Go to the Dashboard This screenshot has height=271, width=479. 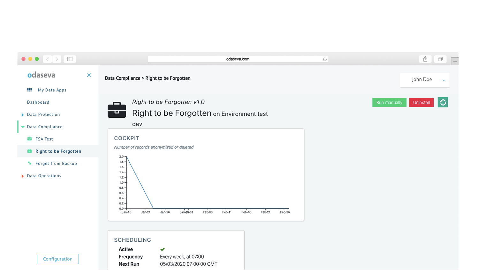(x=38, y=102)
